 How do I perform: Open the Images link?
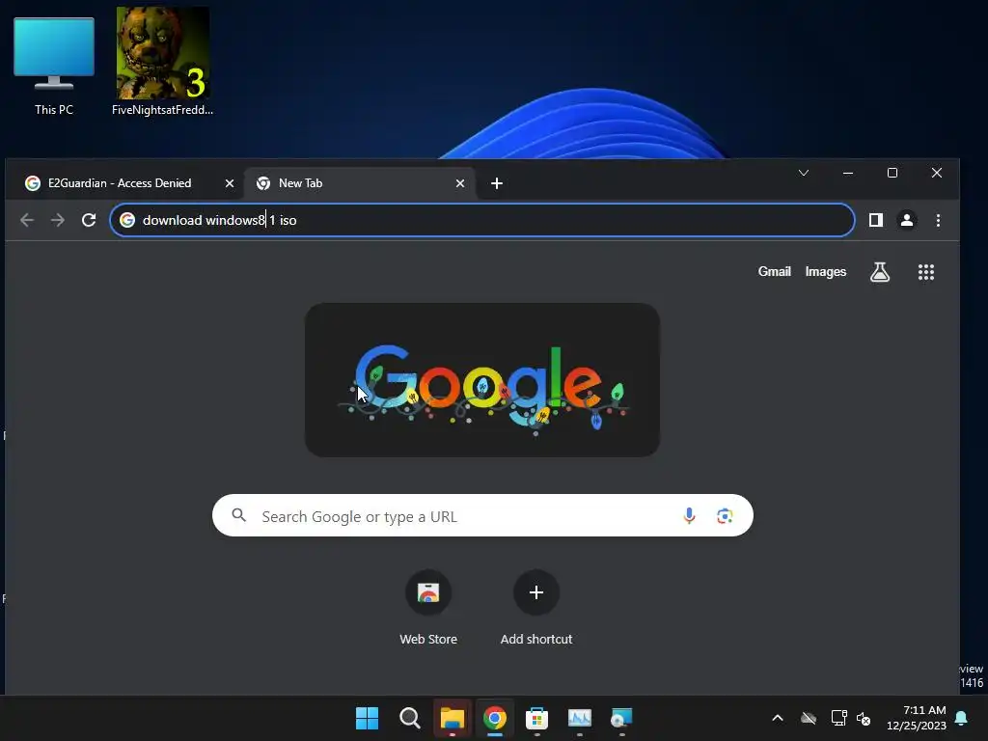tap(826, 271)
